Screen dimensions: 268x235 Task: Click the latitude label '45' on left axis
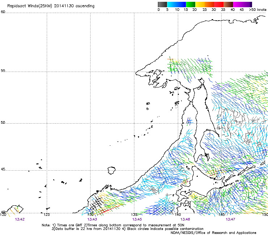tap(3, 169)
